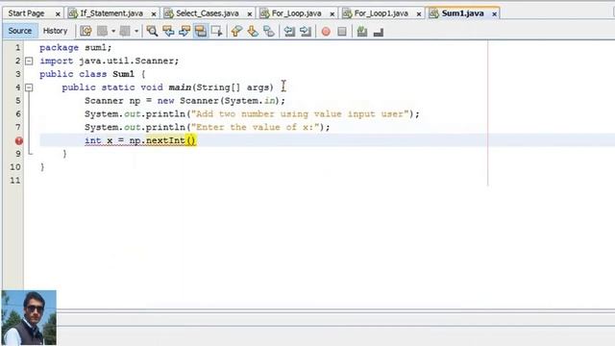615x346 pixels.
Task: Shift the line right using the toolbar icon
Action: tap(306, 31)
